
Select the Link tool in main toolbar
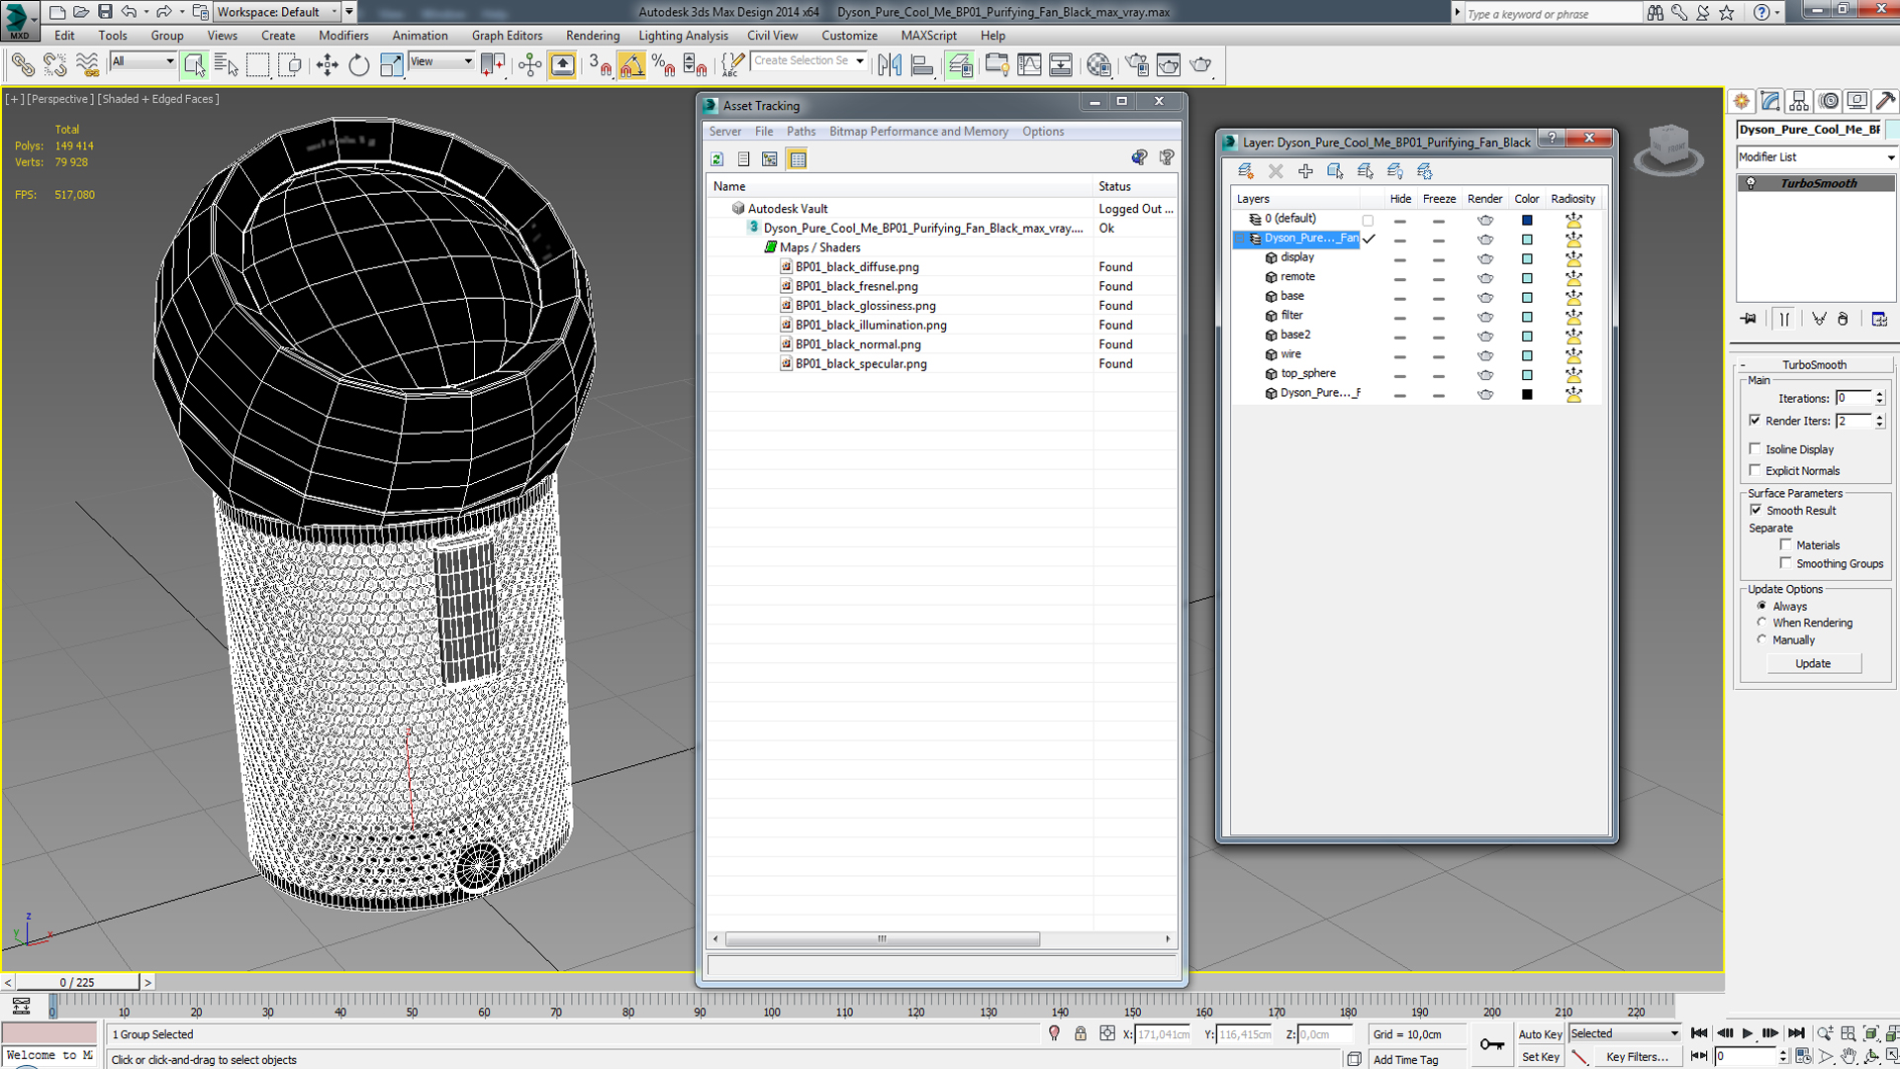click(22, 65)
